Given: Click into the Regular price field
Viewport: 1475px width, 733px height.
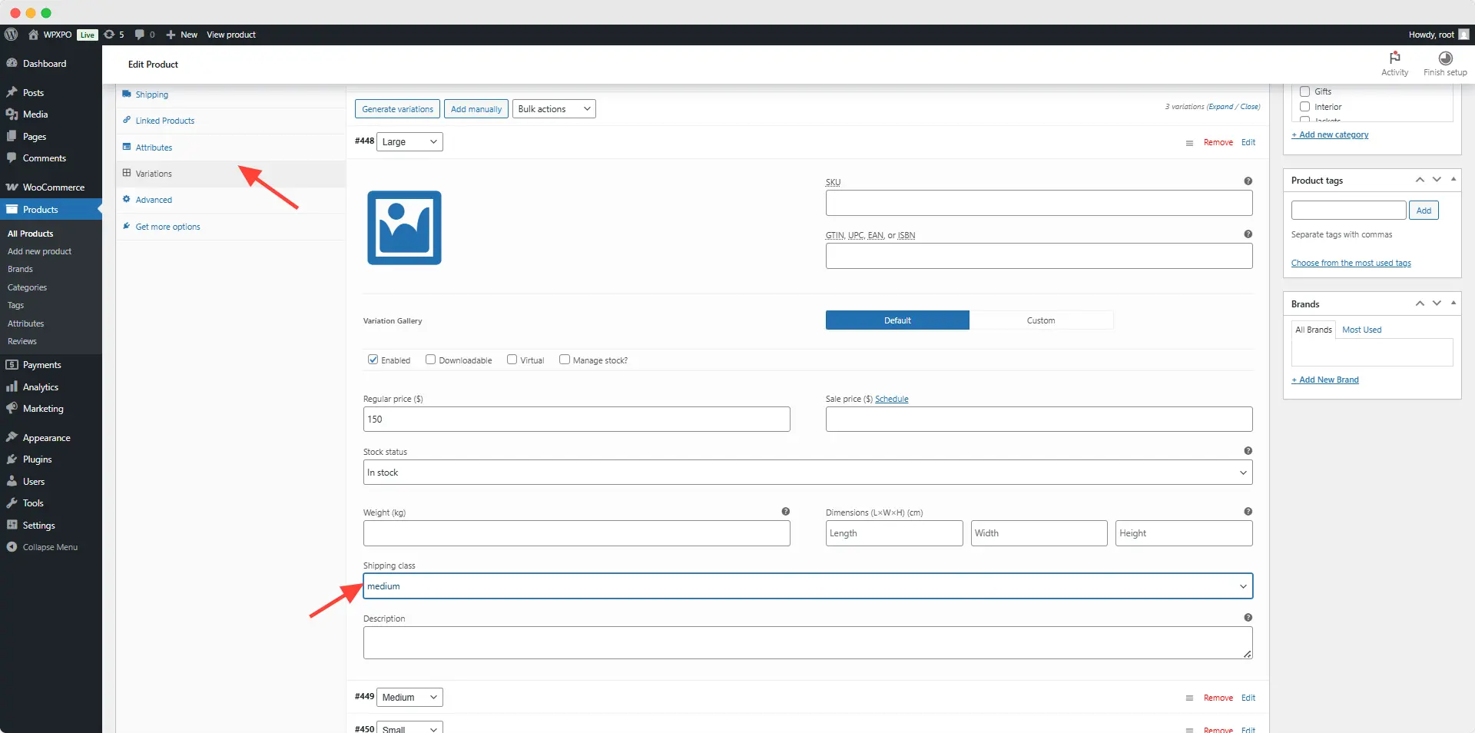Looking at the screenshot, I should click(x=576, y=420).
